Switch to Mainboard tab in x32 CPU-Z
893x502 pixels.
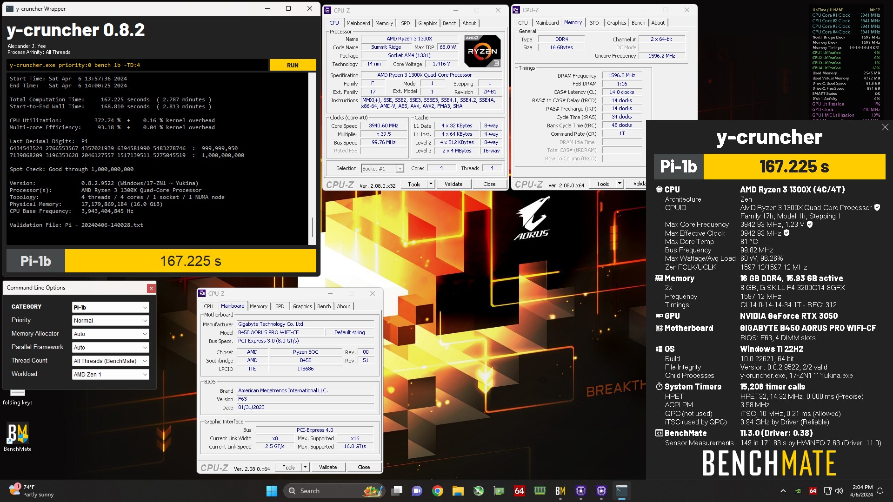[x=358, y=23]
